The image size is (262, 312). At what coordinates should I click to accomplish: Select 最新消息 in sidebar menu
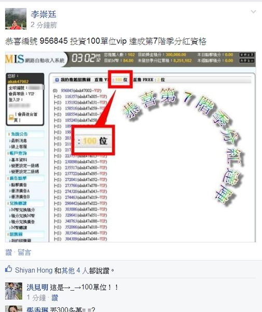click(19, 141)
